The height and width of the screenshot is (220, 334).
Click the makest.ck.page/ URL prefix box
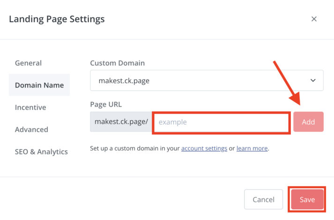121,122
